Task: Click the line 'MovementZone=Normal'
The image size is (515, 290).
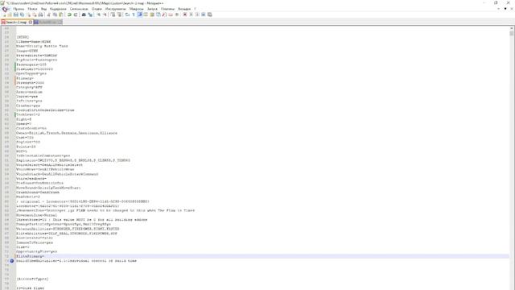Action: tap(36, 215)
